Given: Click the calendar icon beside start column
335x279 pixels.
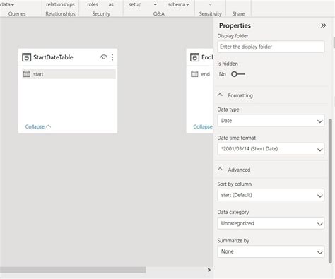Looking at the screenshot, I should 27,74.
